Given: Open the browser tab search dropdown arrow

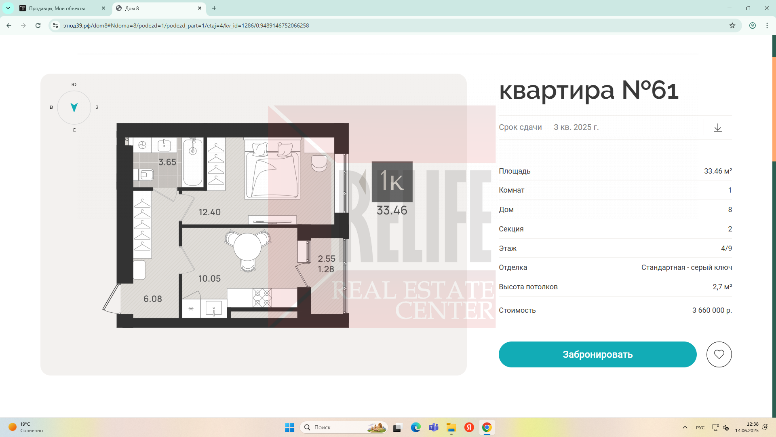Looking at the screenshot, I should coord(8,8).
